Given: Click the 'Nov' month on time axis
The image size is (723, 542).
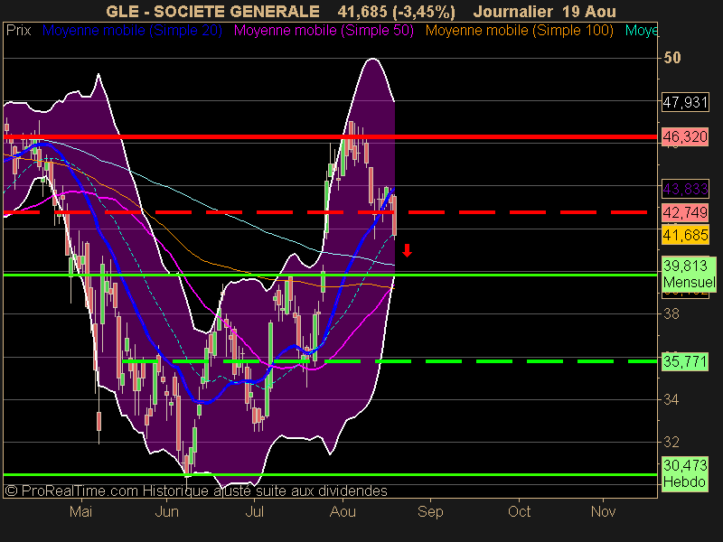Looking at the screenshot, I should coord(603,511).
